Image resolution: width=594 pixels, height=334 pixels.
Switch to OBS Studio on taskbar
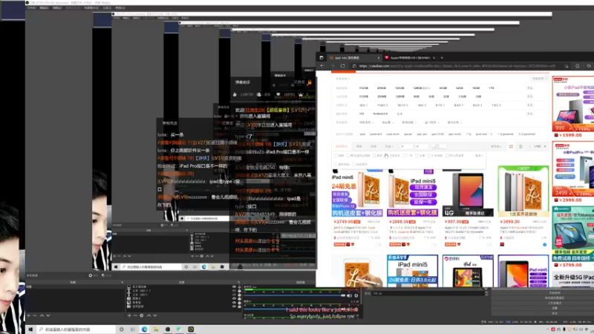click(168, 330)
